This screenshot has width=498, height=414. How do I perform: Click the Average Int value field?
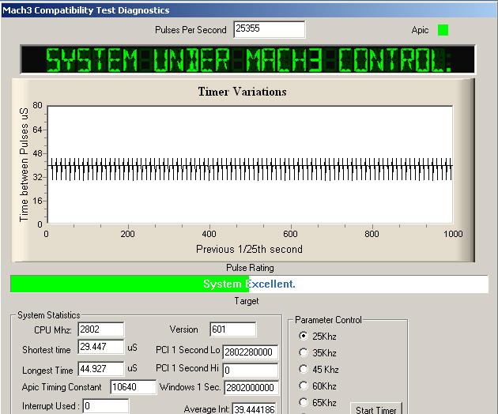pyautogui.click(x=255, y=408)
